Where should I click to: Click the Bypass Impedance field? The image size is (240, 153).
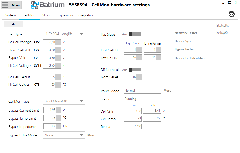pos(52,126)
